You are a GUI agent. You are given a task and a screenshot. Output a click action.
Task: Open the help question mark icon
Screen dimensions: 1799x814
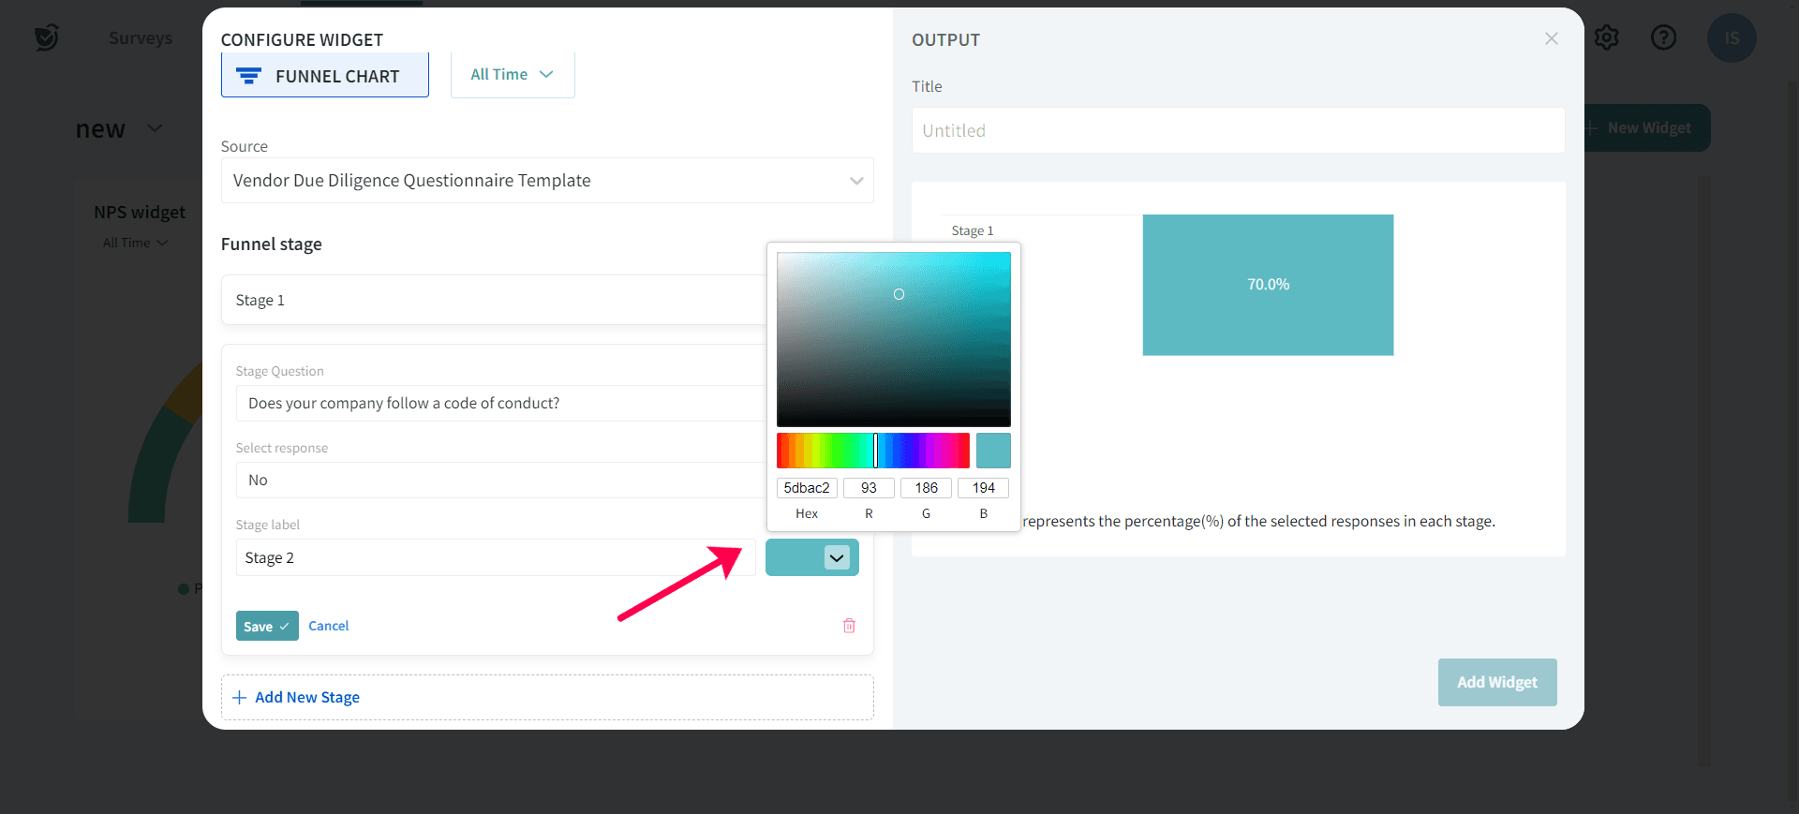coord(1663,37)
